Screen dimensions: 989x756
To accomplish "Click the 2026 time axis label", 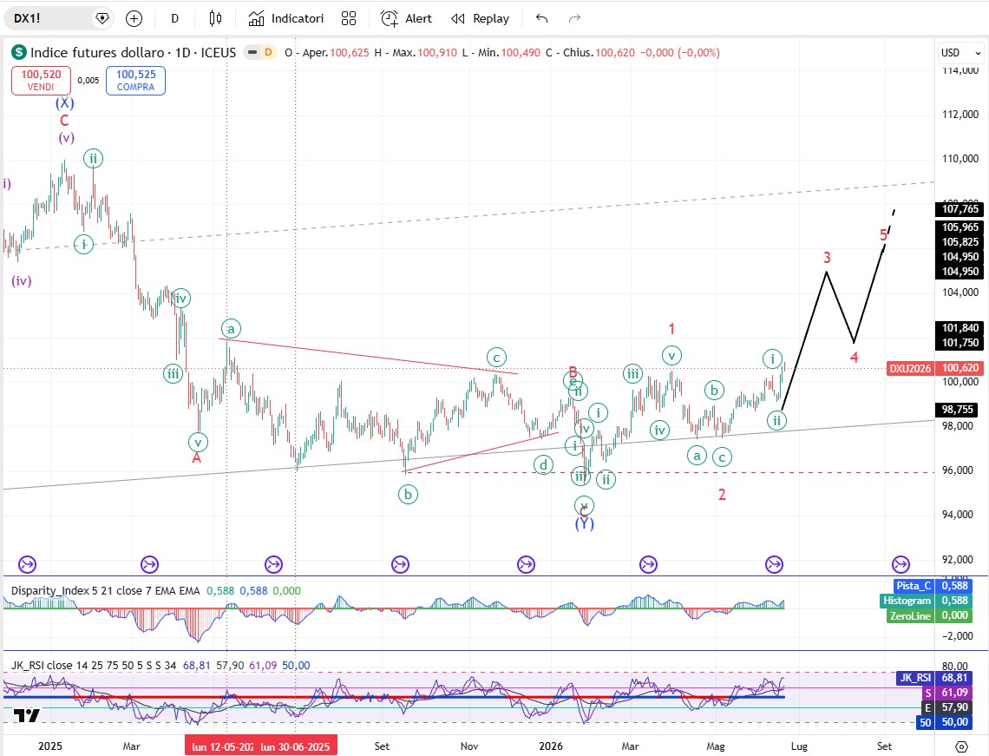I will click(551, 746).
